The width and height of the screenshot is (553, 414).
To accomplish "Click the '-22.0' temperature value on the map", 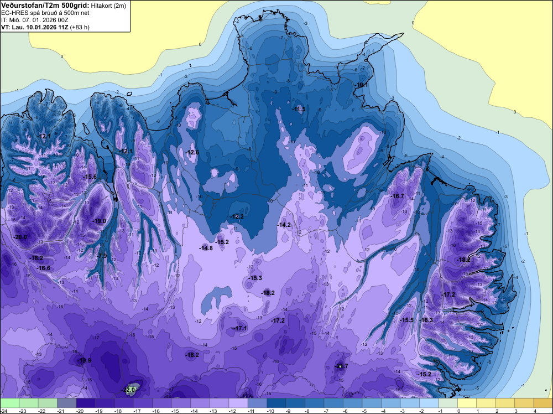I will pyautogui.click(x=129, y=390).
